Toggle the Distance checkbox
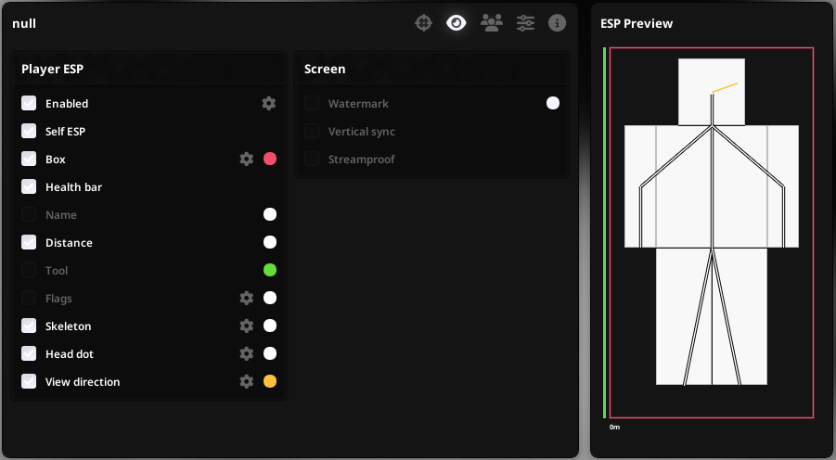The height and width of the screenshot is (460, 836). tap(29, 242)
